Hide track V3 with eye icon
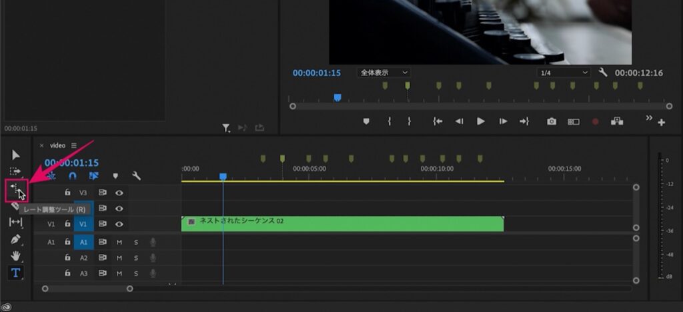Viewport: 683px width, 312px height. click(x=119, y=193)
